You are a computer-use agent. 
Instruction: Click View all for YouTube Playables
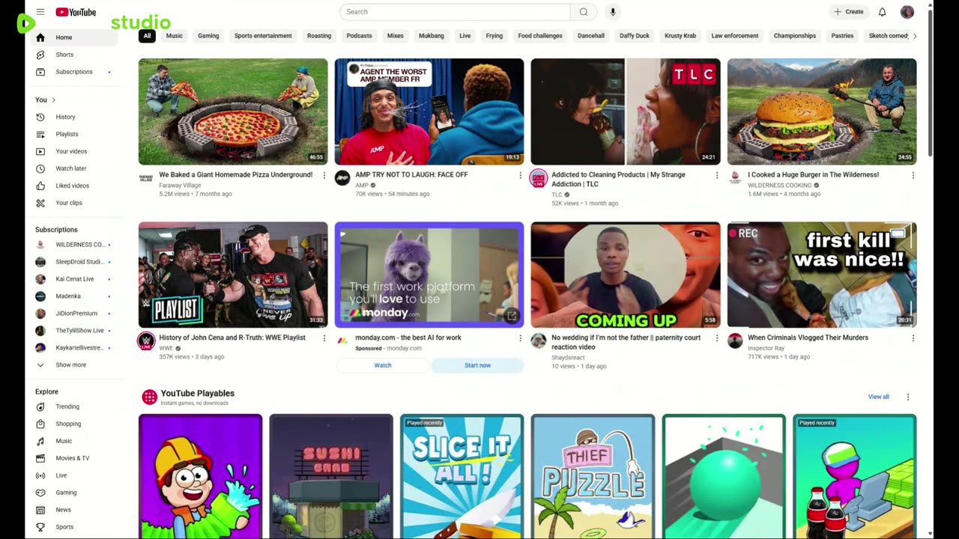[879, 397]
